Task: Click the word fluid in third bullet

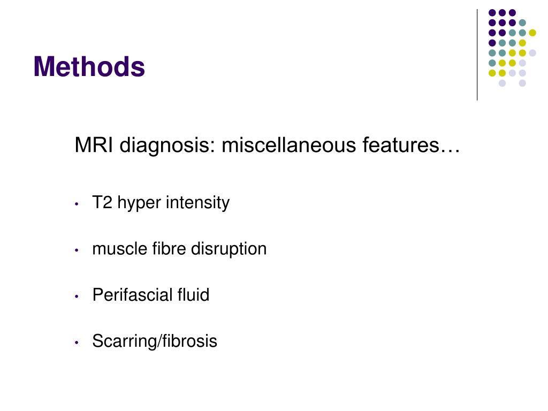Action: click(x=193, y=295)
